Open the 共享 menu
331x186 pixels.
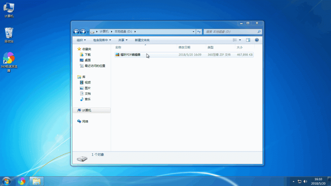[123, 40]
